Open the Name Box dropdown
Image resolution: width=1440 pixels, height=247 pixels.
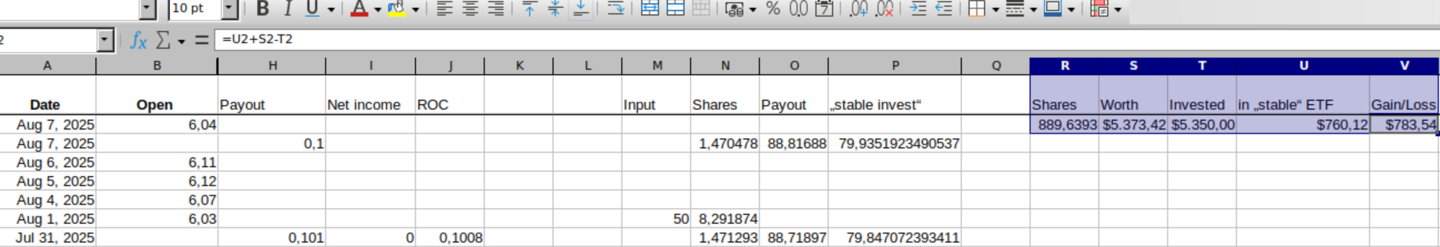[105, 40]
